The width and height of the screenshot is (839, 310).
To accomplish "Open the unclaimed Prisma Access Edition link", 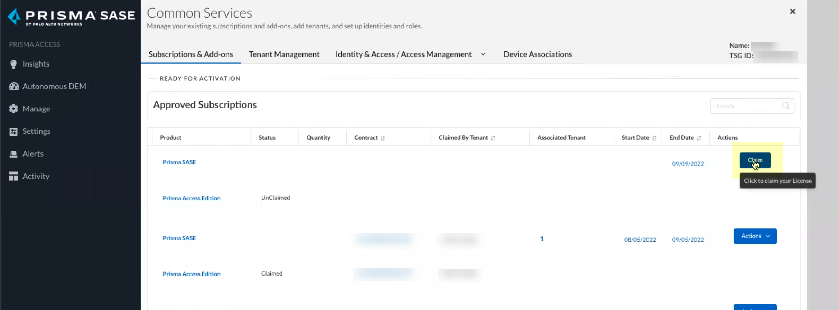I will pyautogui.click(x=191, y=198).
